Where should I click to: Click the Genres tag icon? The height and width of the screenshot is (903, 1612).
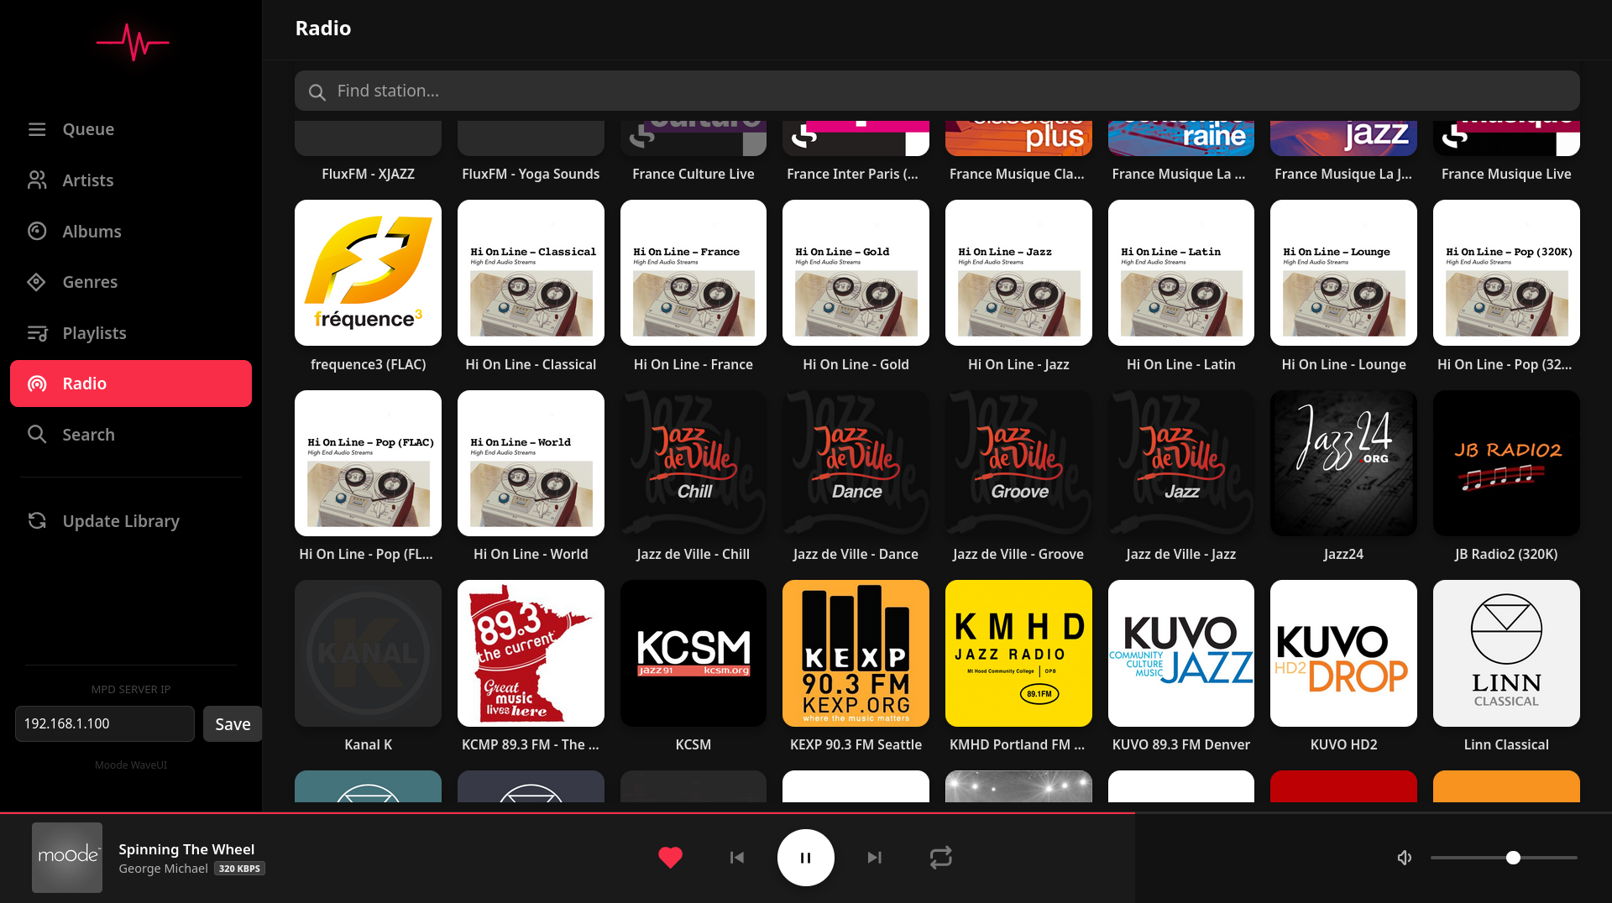tap(37, 282)
